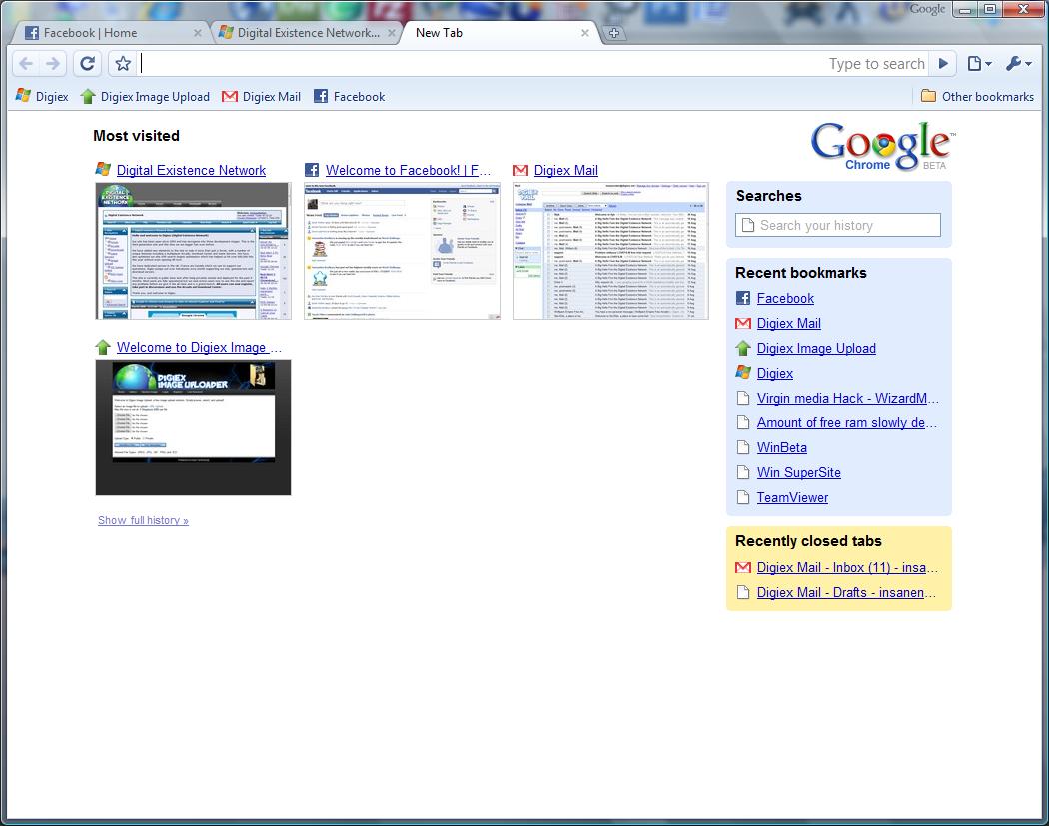The image size is (1049, 826).
Task: Open the Facebook bookmark in the bookmarks bar
Action: tap(350, 96)
